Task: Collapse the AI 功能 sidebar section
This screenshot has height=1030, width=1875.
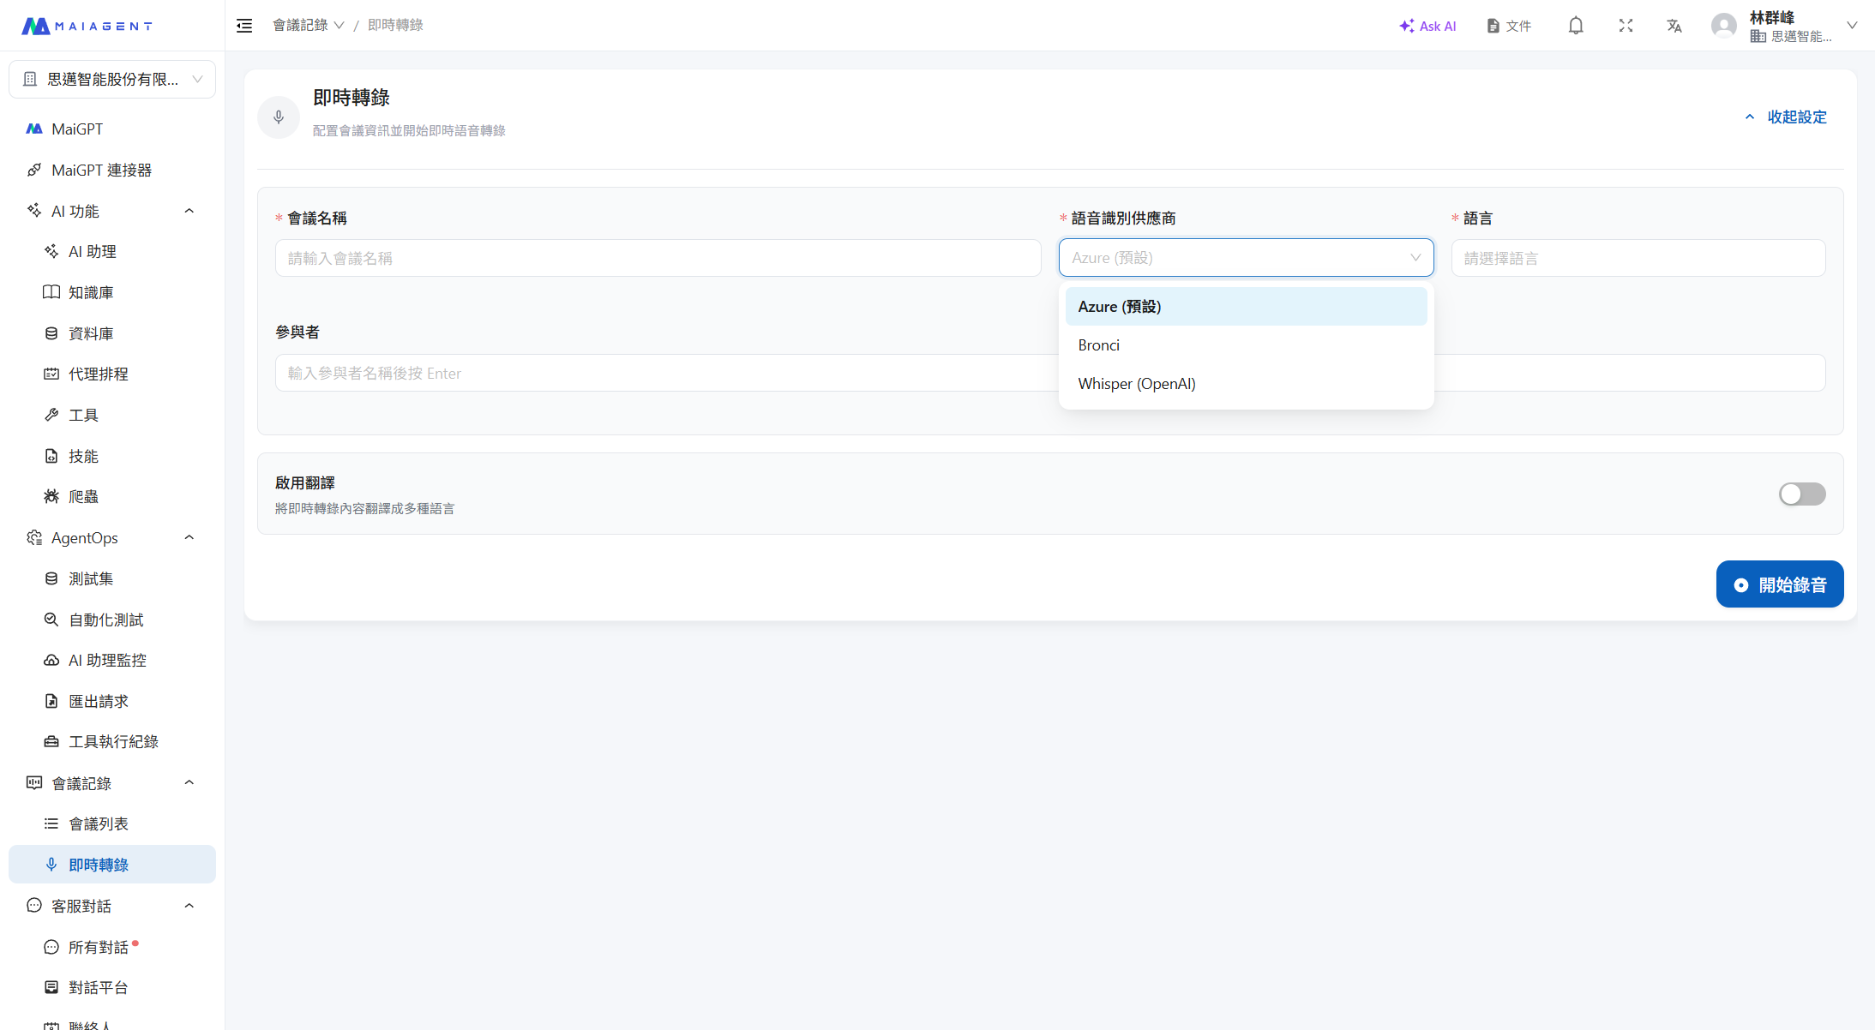Action: point(189,211)
